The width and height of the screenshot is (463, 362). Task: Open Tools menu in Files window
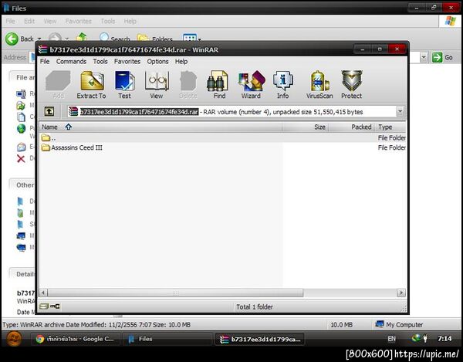108,22
